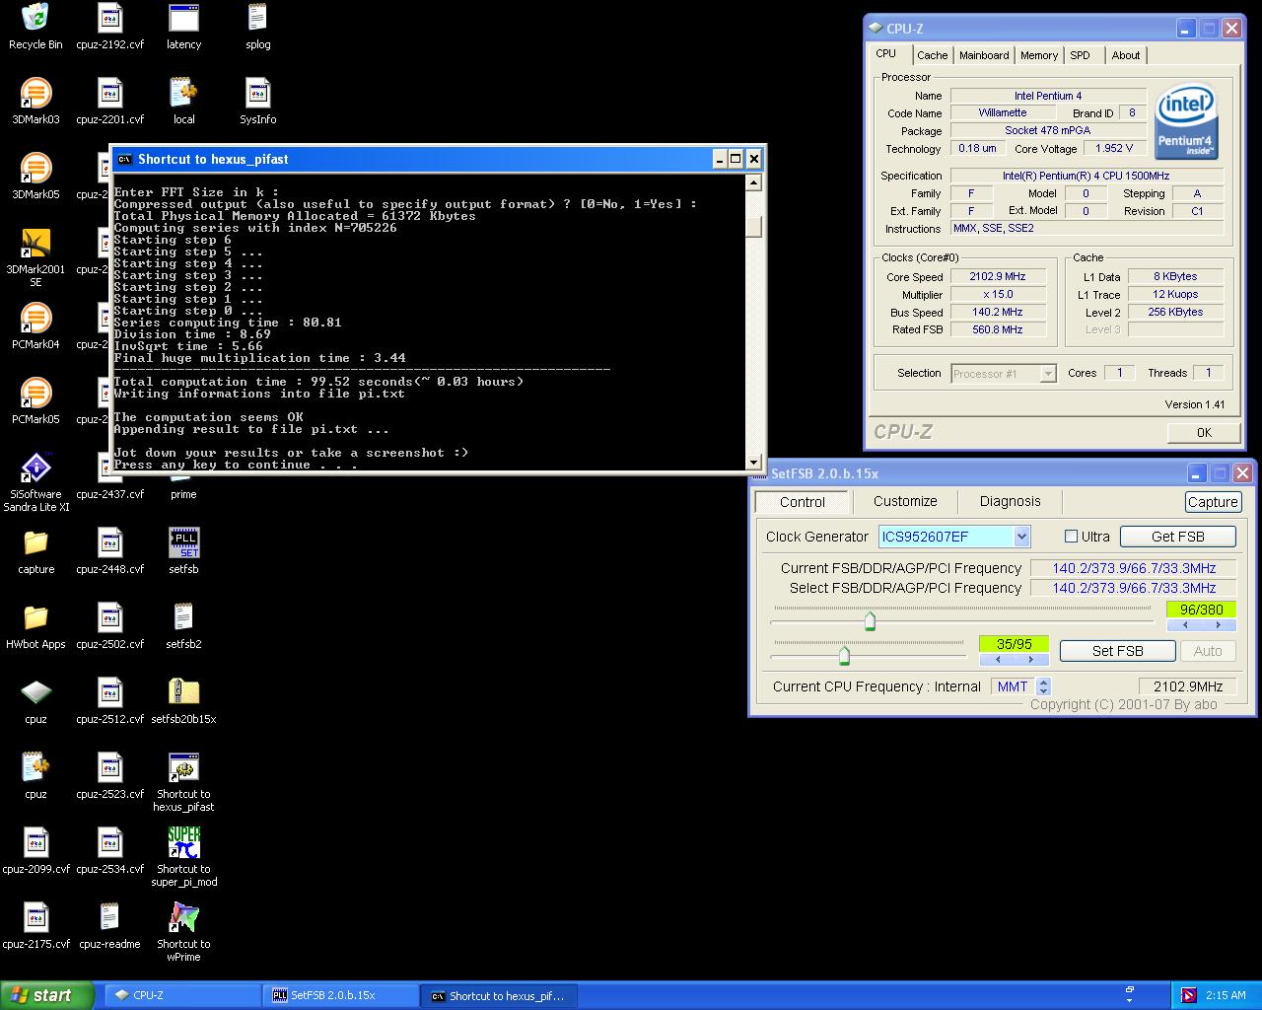Click the 2:15 AM taskbar clock
Viewport: 1262px width, 1010px height.
1226,995
